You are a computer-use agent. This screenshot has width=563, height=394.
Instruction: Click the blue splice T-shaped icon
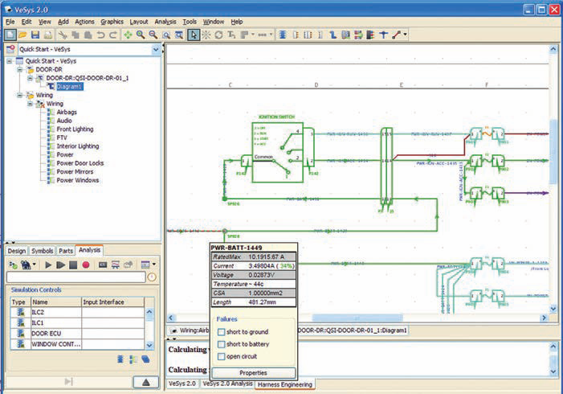coord(383,35)
